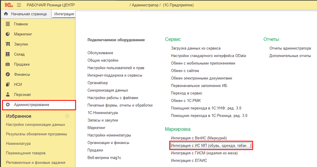Screen dimensions: 317x167
Task: Switch to Интеграция tab
Action: tap(64, 14)
